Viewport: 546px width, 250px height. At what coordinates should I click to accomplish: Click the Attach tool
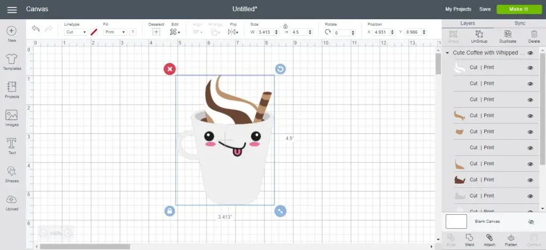(489, 240)
